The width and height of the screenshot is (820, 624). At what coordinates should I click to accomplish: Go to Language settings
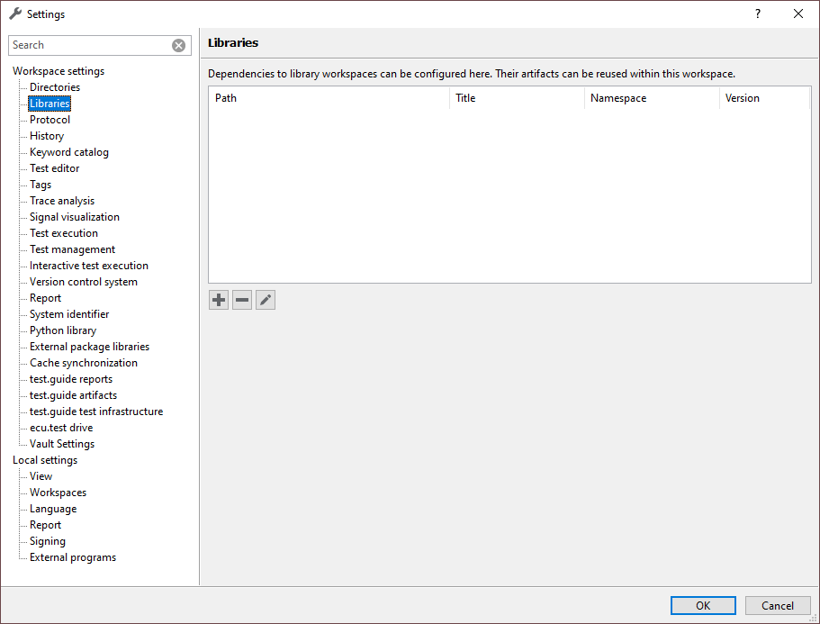53,509
